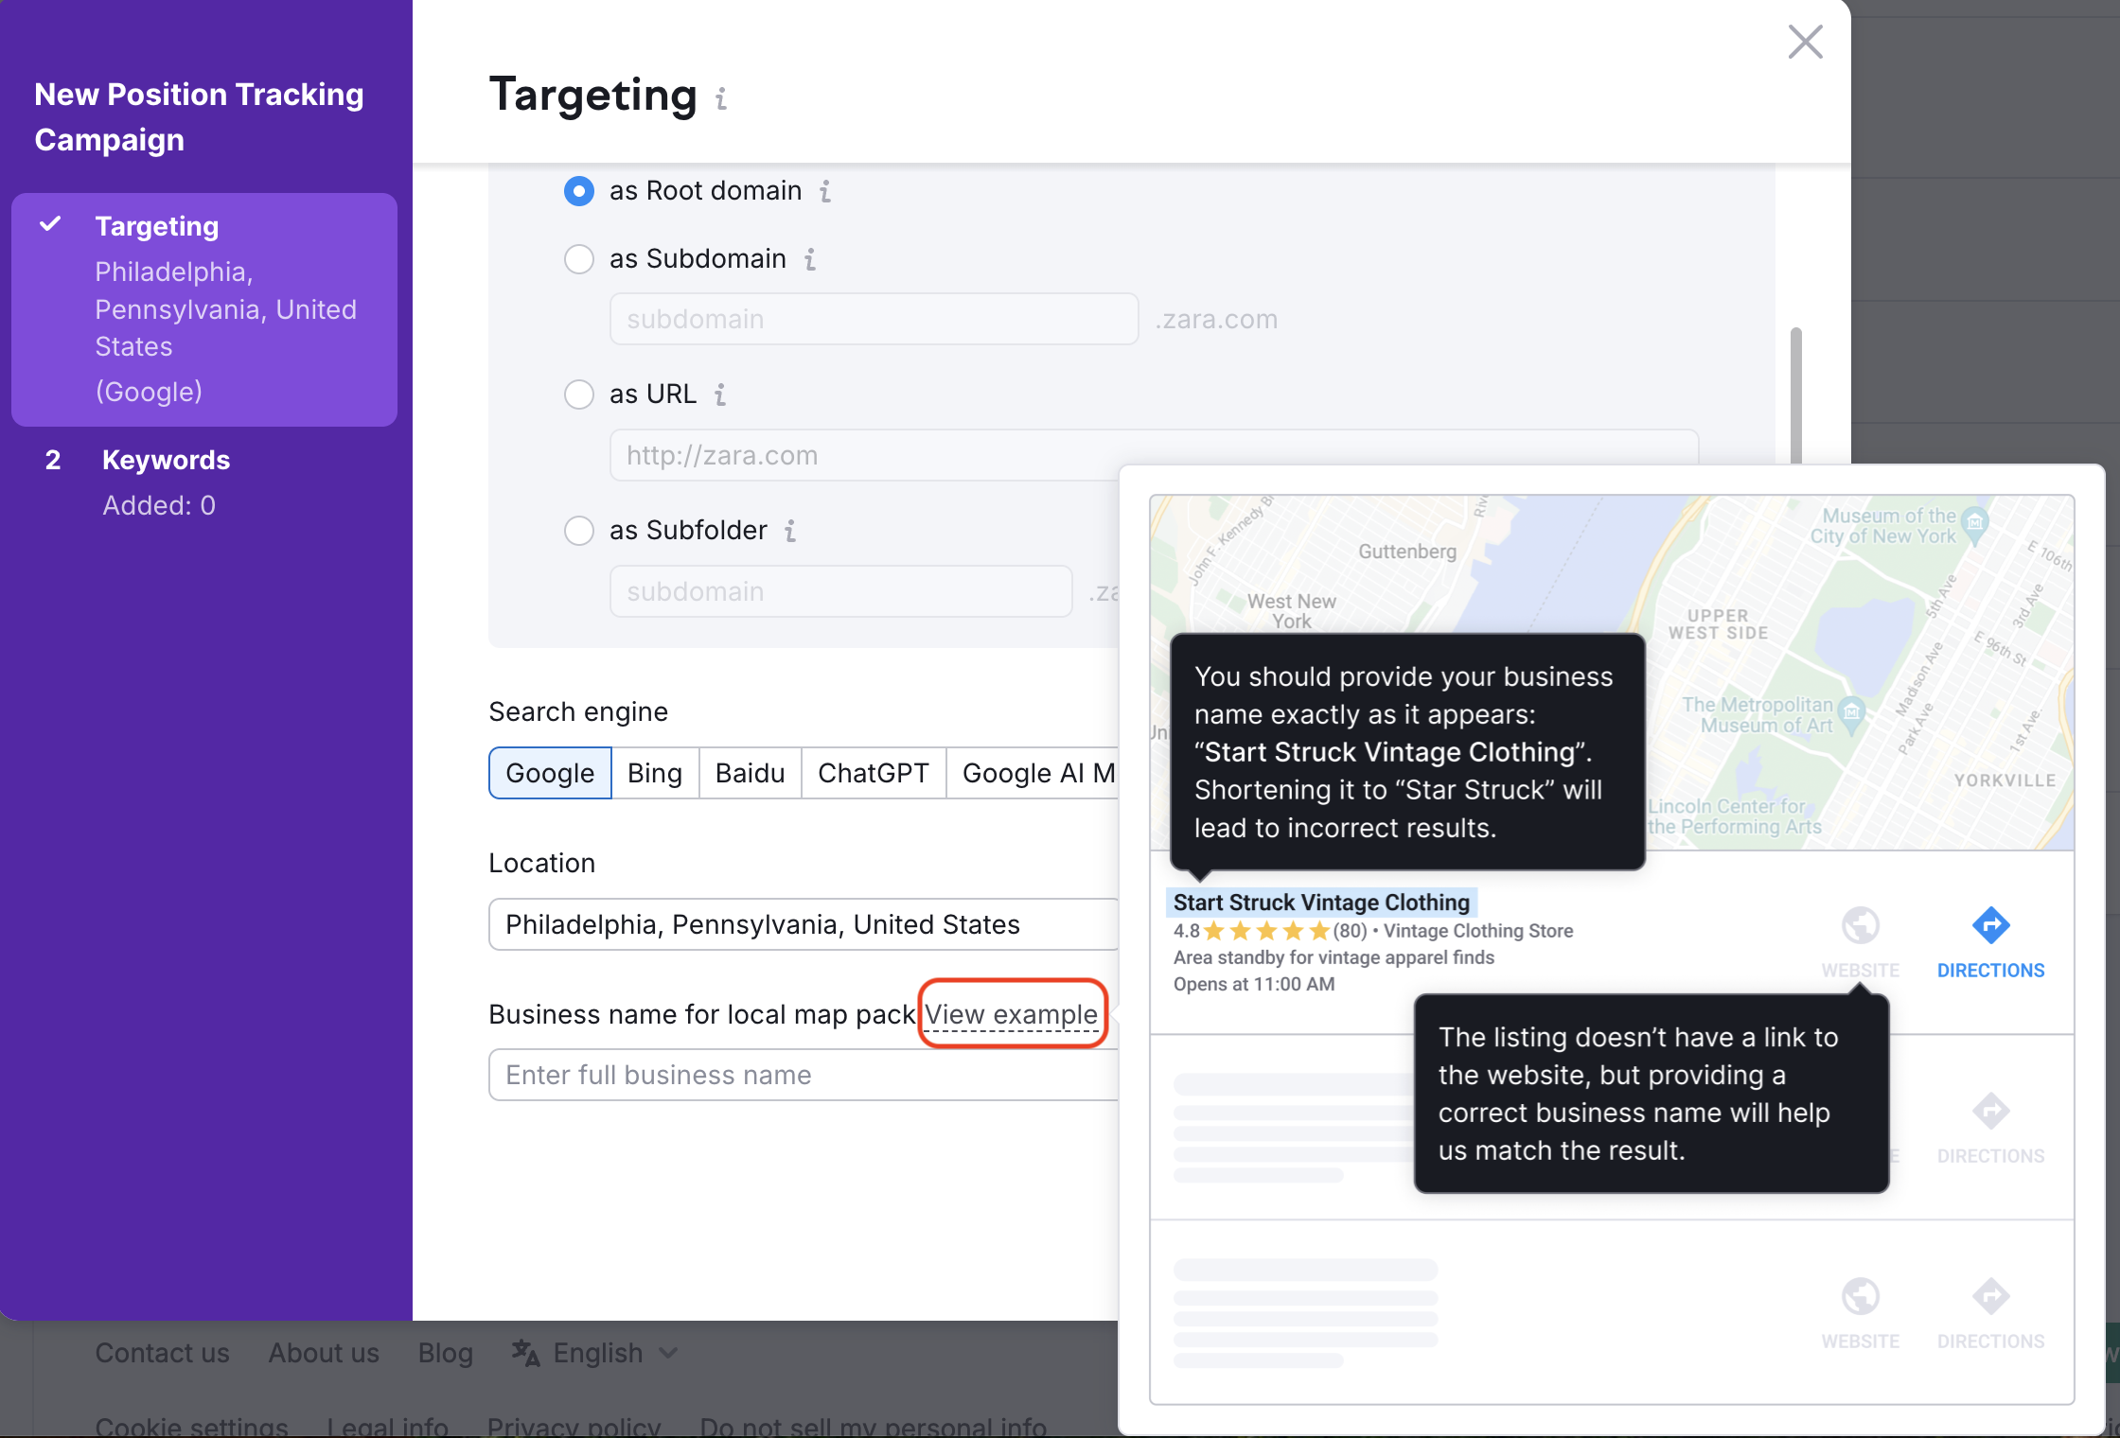Screen dimensions: 2120x1438
Task: Choose the as URL targeting option
Action: (x=578, y=395)
